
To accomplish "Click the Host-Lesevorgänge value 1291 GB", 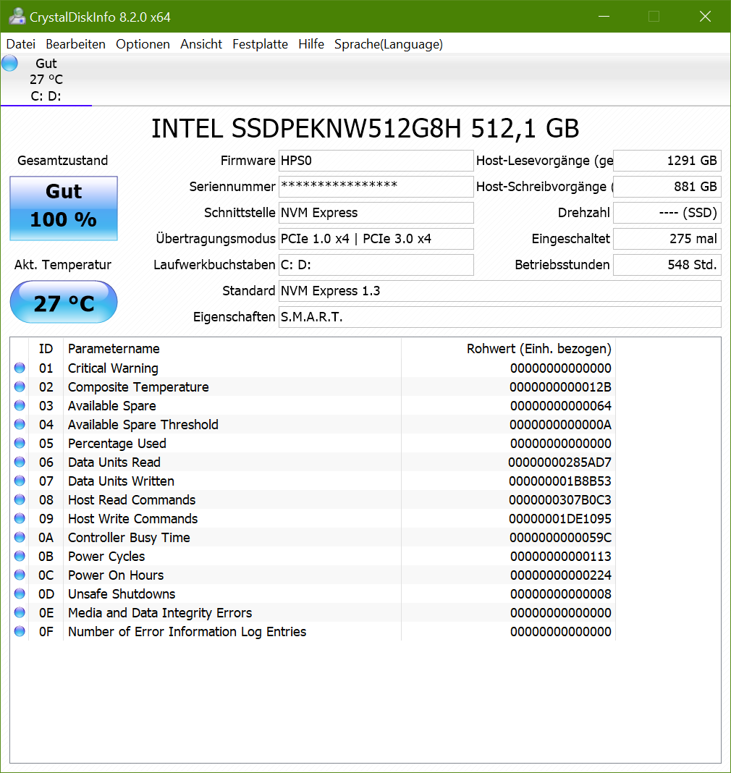I will point(667,161).
